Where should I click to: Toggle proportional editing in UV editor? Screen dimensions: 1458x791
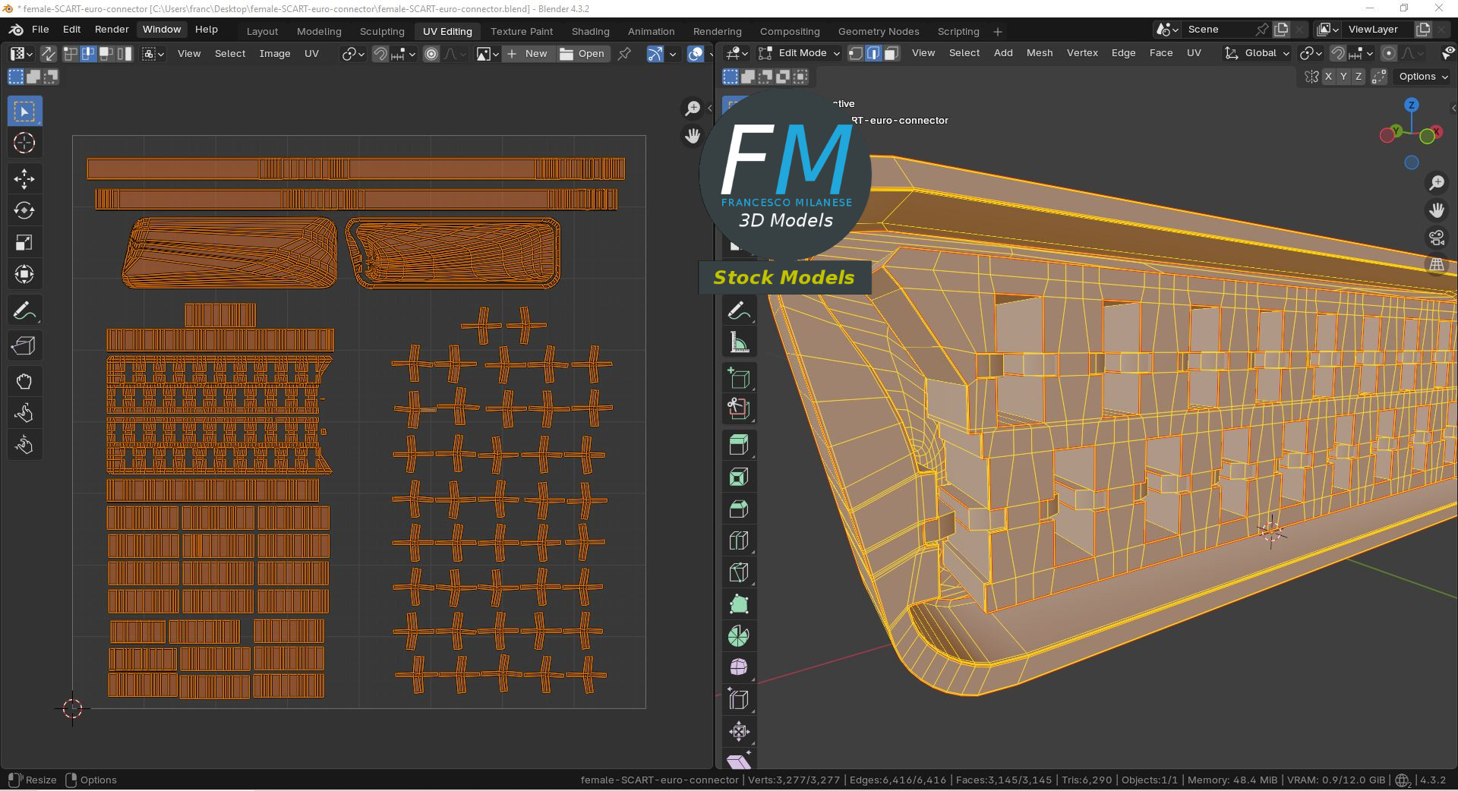pyautogui.click(x=431, y=54)
